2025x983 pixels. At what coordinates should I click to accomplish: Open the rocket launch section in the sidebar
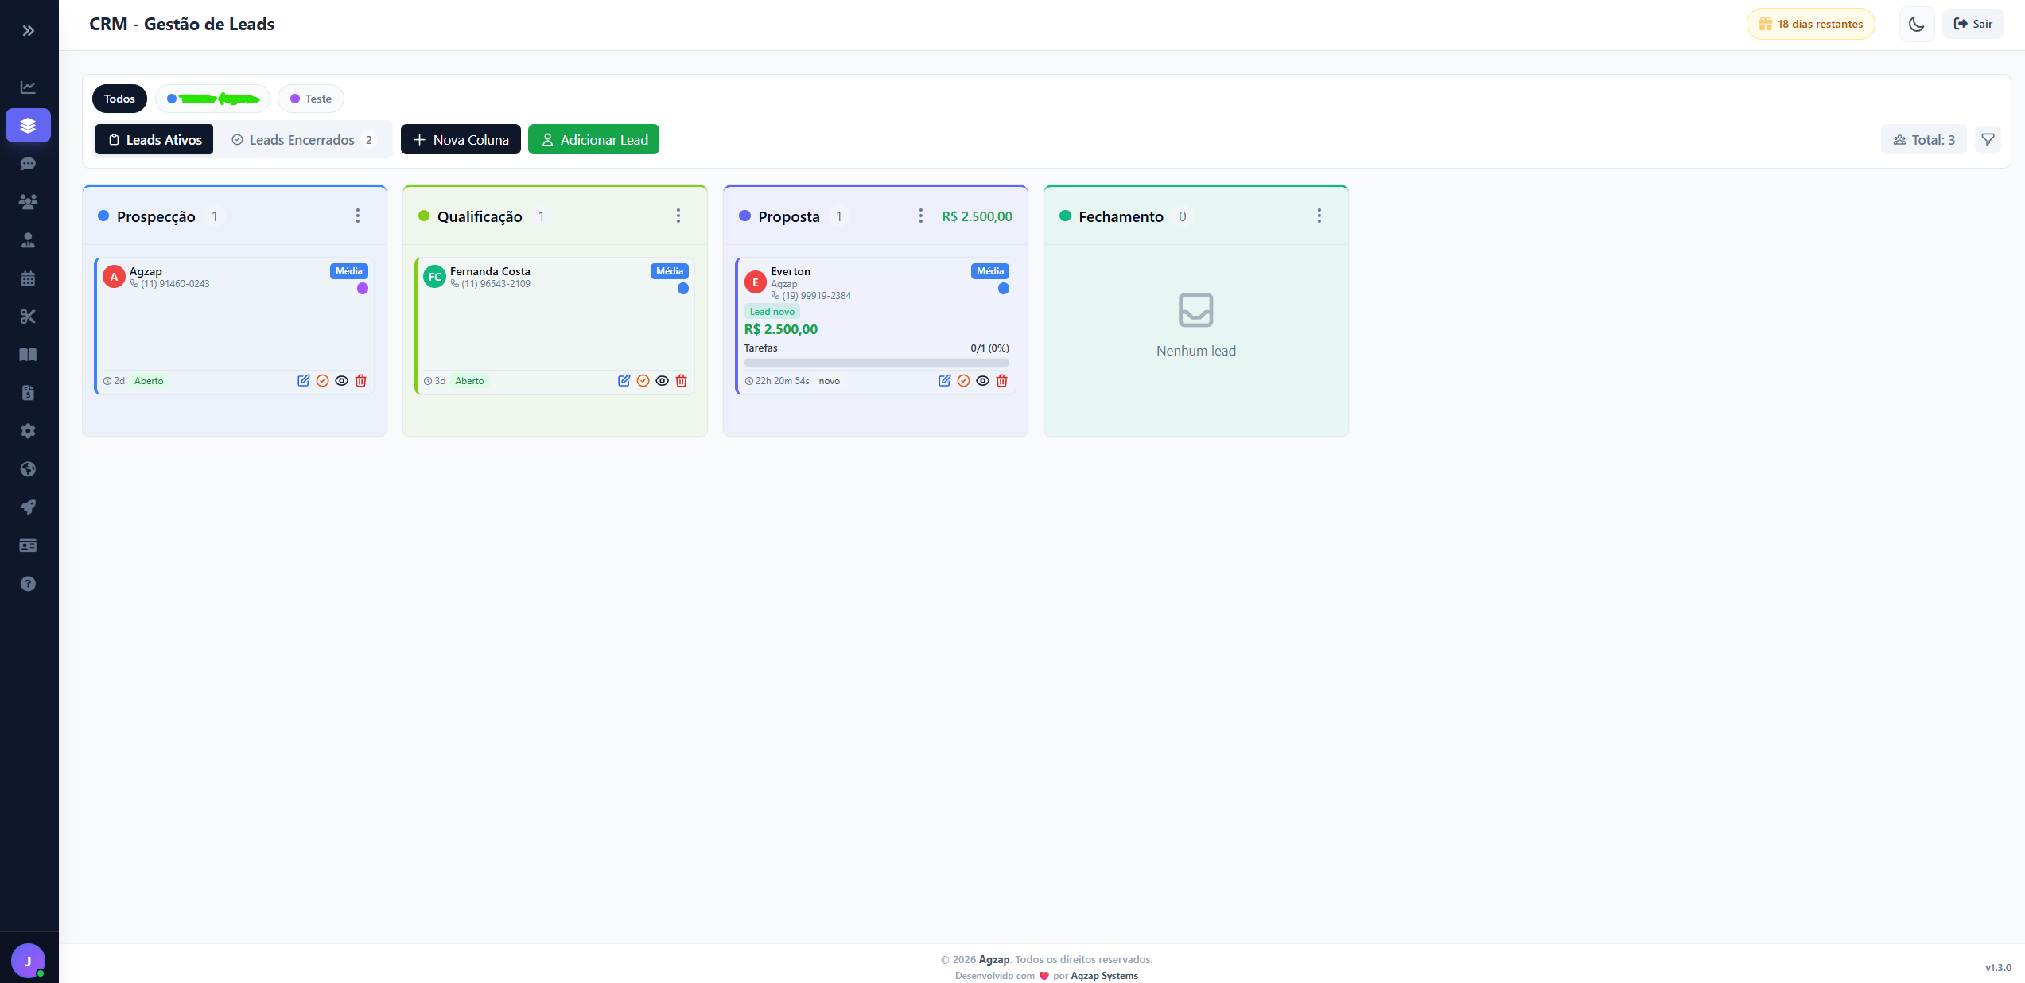point(29,507)
